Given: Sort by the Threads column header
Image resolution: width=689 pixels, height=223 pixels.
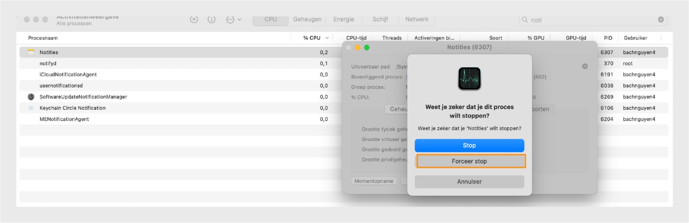Looking at the screenshot, I should [392, 38].
